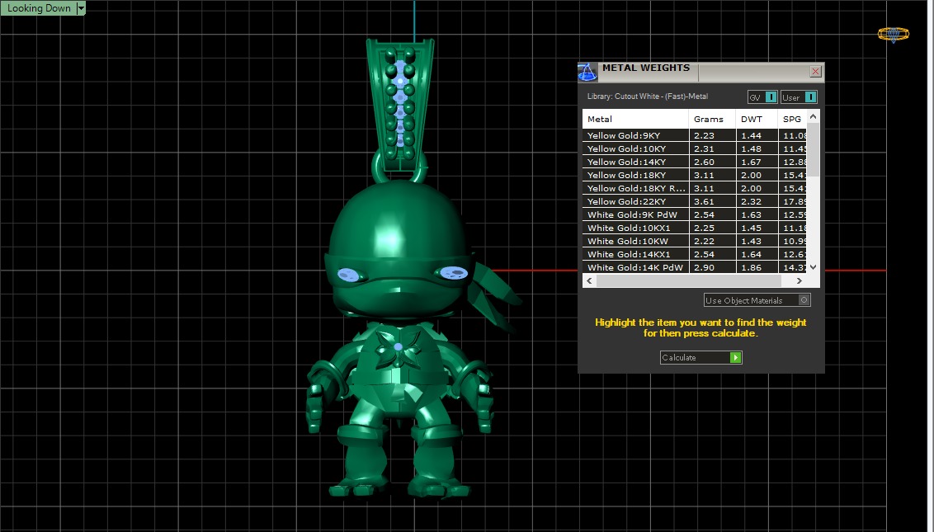934x532 pixels.
Task: Select the Yellow Gold:18KY R... row
Action: tap(695, 188)
